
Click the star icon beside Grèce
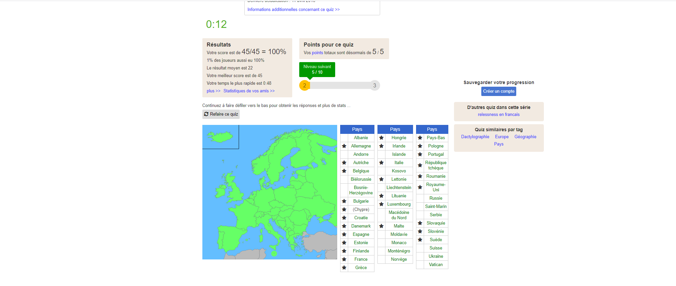pos(344,267)
